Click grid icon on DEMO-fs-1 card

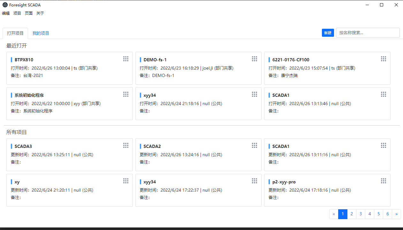click(255, 59)
